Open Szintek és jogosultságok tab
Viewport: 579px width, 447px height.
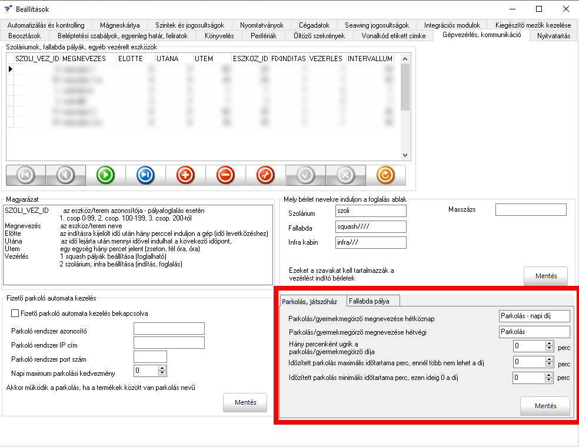(190, 25)
